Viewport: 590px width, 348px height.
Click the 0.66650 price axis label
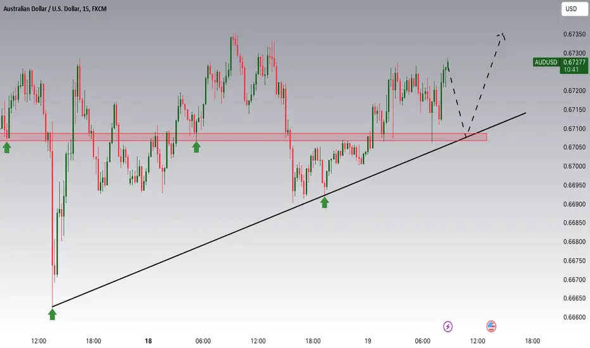574,299
